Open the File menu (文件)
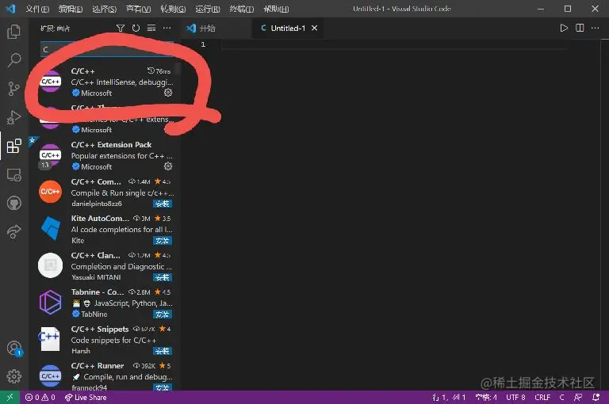Image resolution: width=609 pixels, height=404 pixels. tap(37, 9)
